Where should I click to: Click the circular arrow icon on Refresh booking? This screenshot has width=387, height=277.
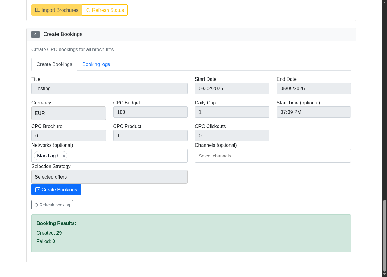[36, 205]
